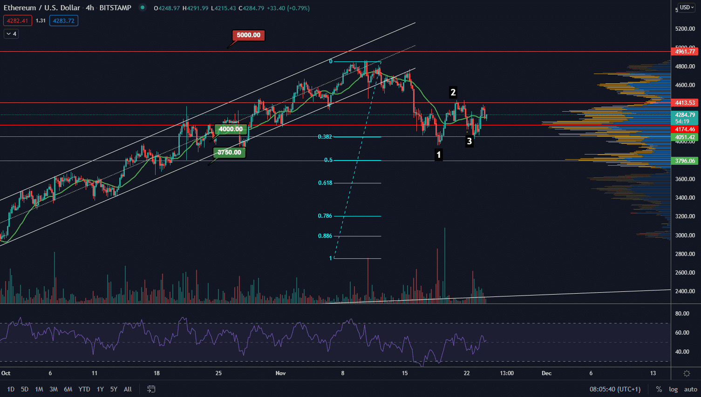Open the go to date calendar icon
Viewport: 701px width, 397px height.
(151, 389)
